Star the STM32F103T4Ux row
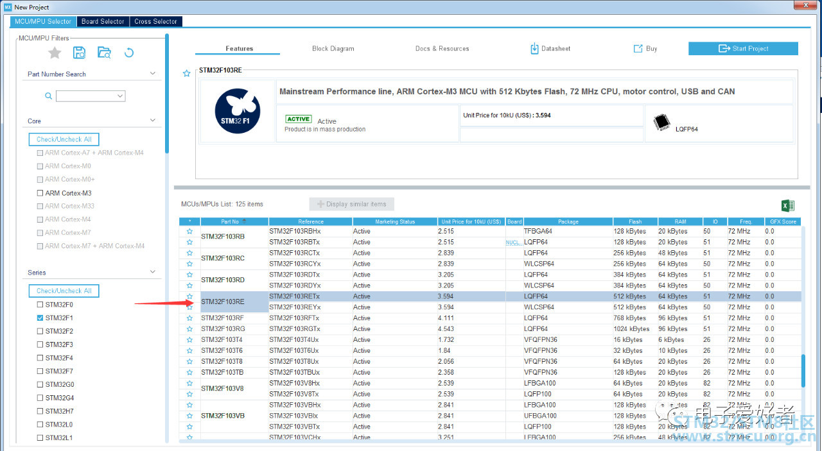The height and width of the screenshot is (451, 822). [x=189, y=340]
